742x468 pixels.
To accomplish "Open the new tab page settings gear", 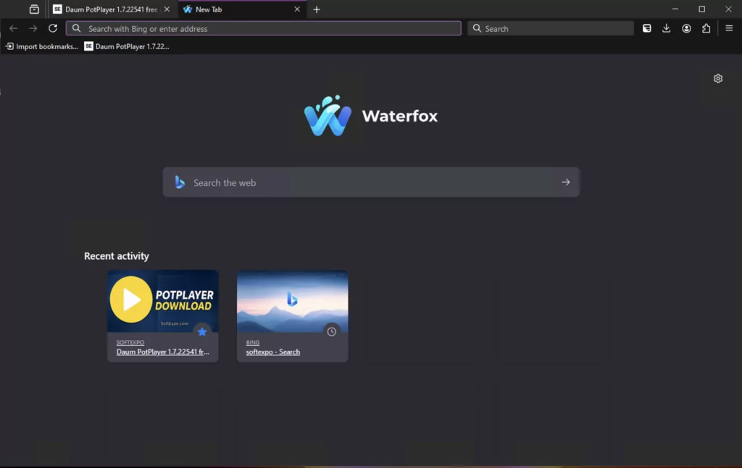I will pyautogui.click(x=718, y=78).
